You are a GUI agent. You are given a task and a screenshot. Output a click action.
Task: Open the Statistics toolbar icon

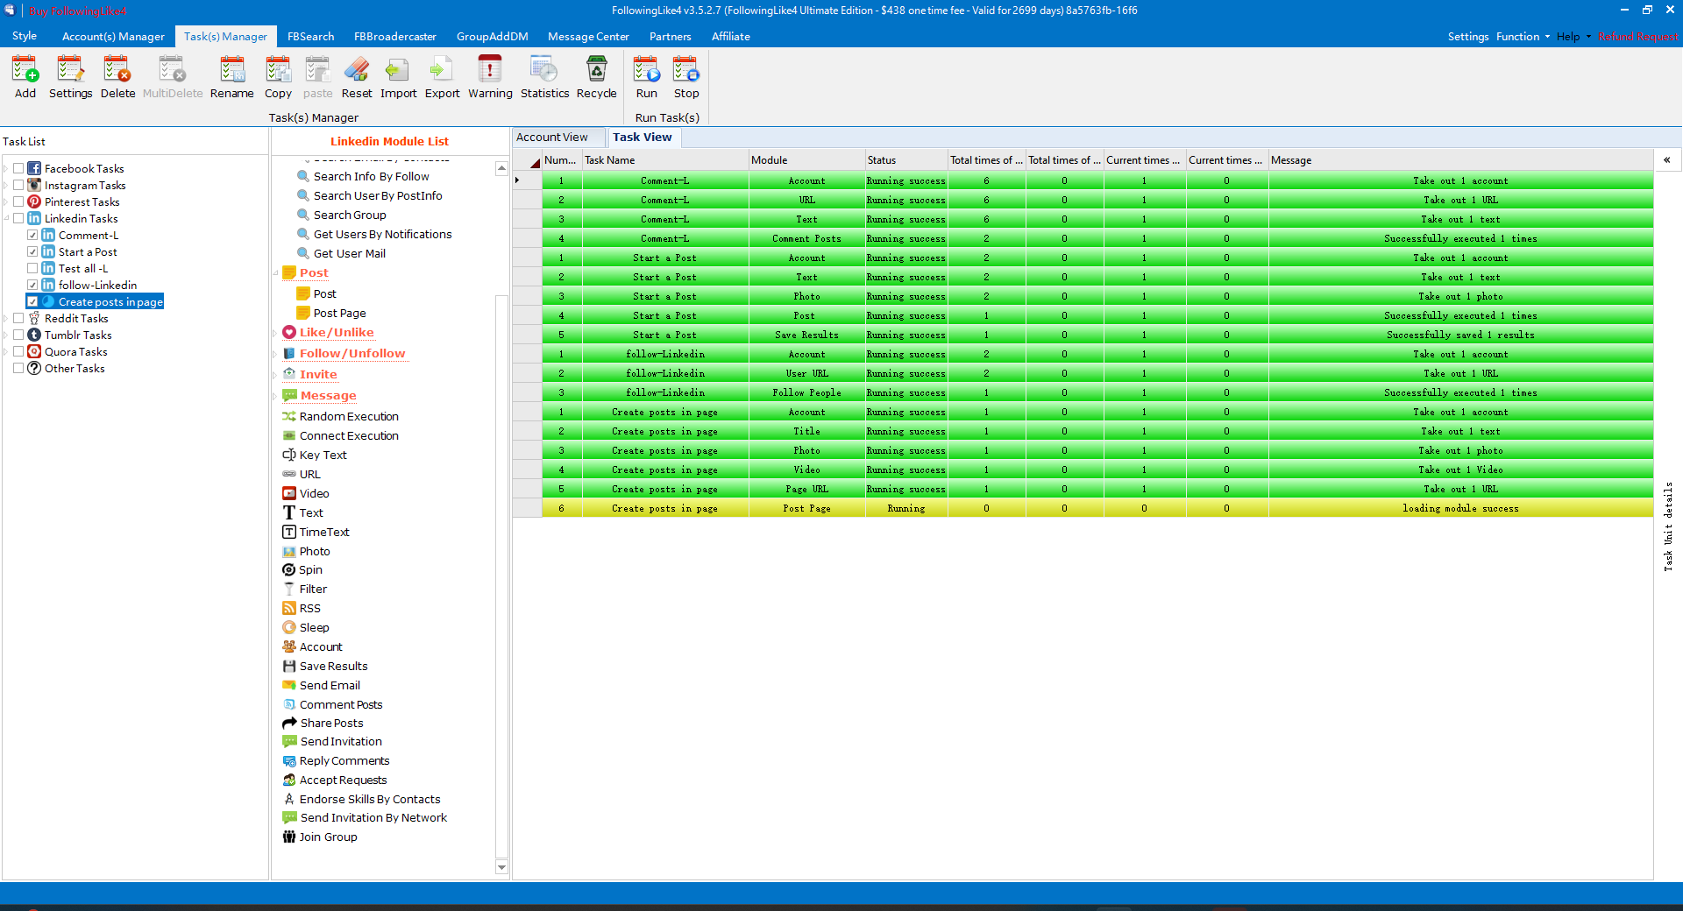pyautogui.click(x=544, y=77)
